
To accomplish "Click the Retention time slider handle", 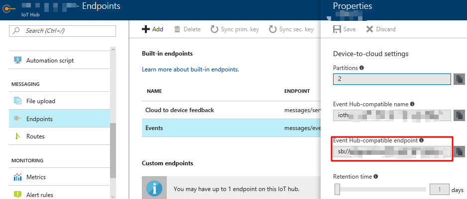I will [338, 189].
